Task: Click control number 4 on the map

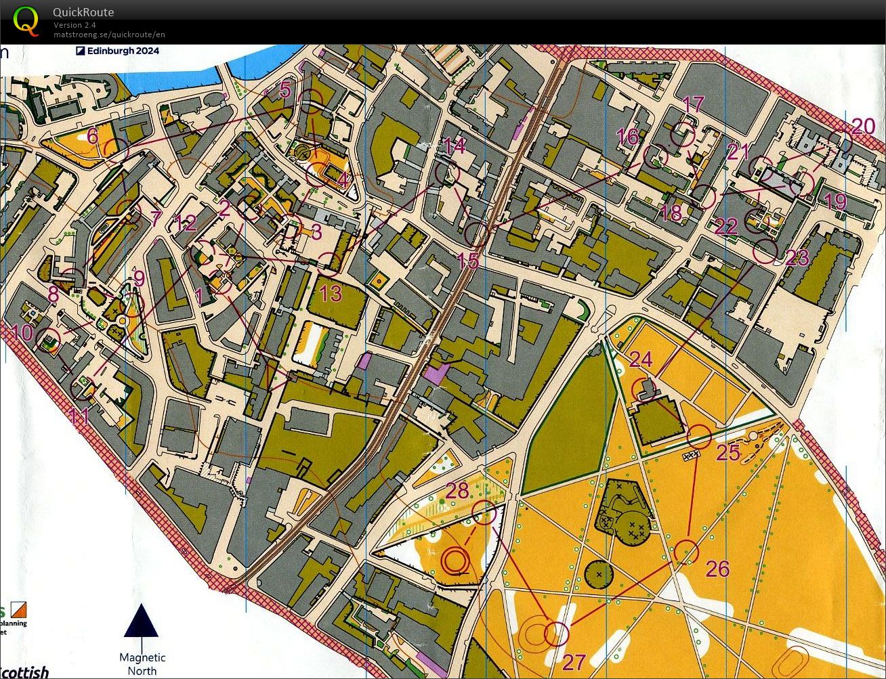Action: coord(343,180)
